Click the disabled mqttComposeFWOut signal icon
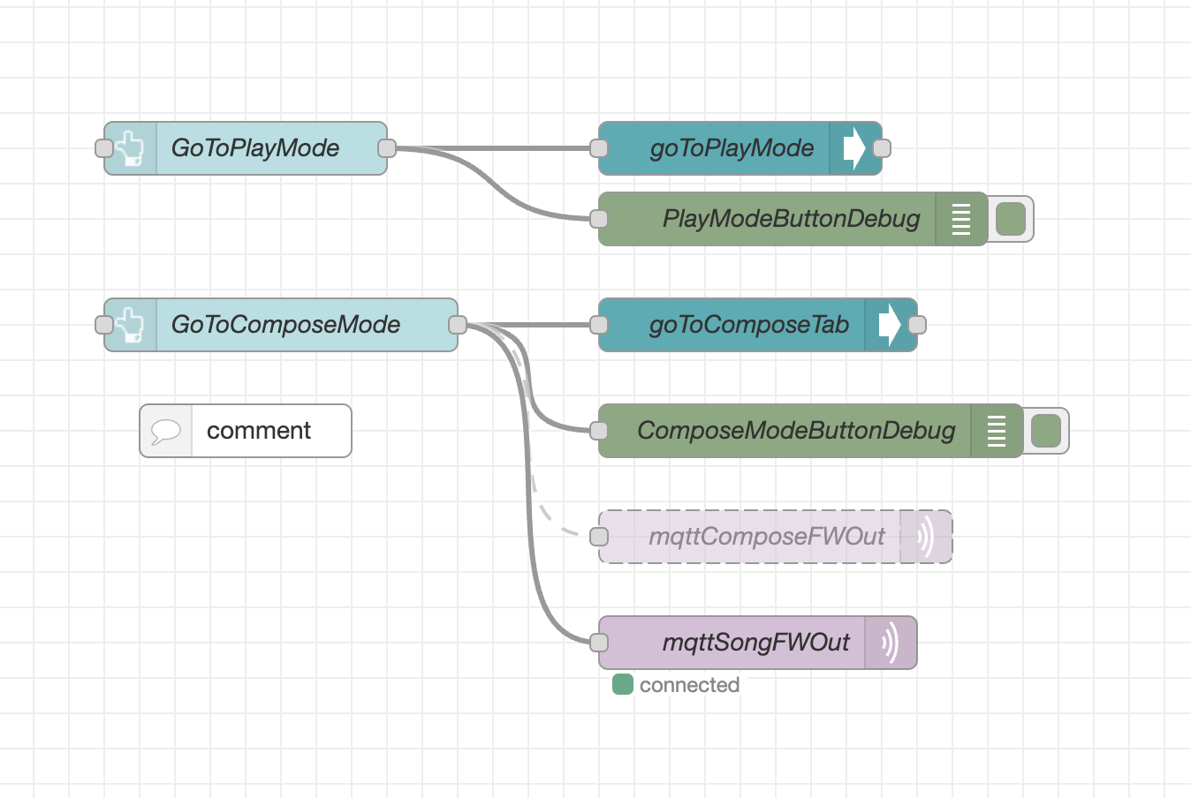Image resolution: width=1191 pixels, height=798 pixels. coord(925,537)
